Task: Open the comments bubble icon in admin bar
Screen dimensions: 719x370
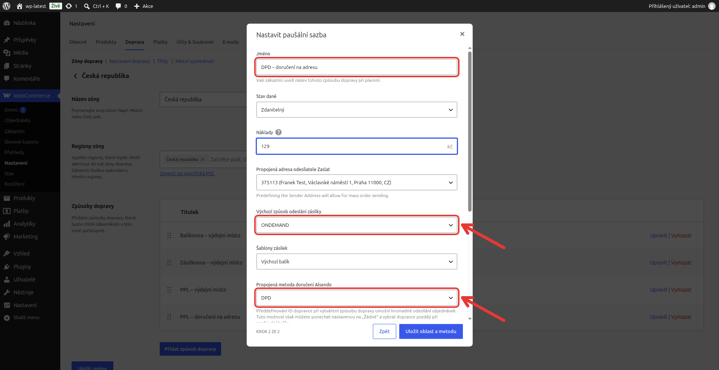Action: pos(118,6)
